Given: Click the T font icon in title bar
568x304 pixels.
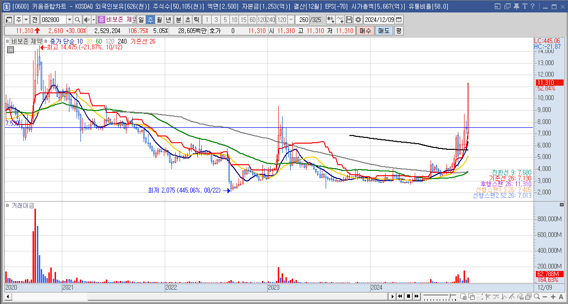Looking at the screenshot, I should click(x=524, y=6).
